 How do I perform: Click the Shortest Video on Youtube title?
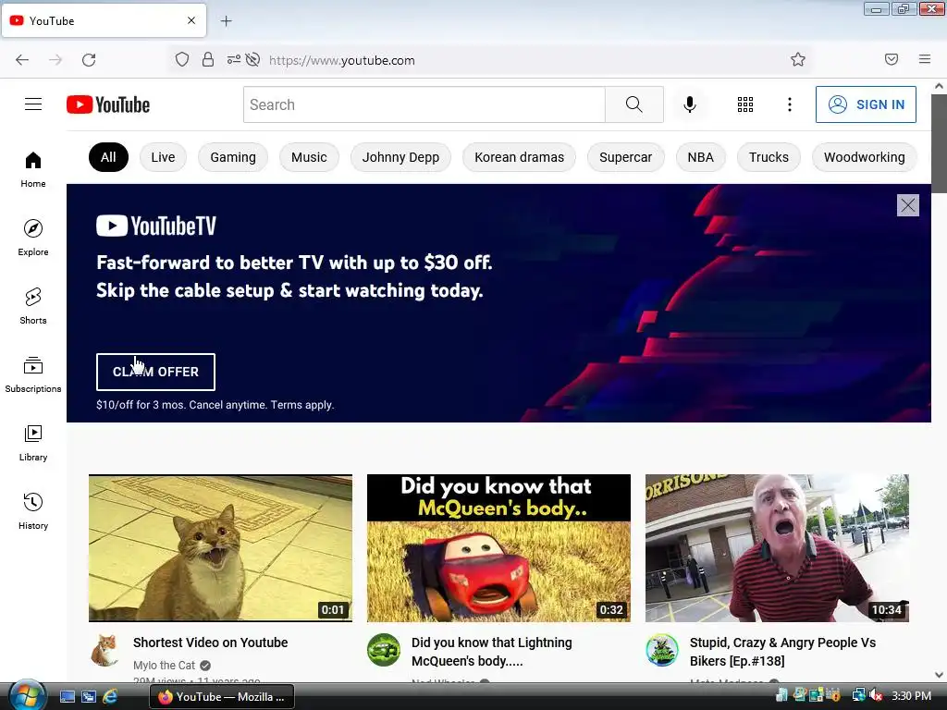(x=210, y=643)
